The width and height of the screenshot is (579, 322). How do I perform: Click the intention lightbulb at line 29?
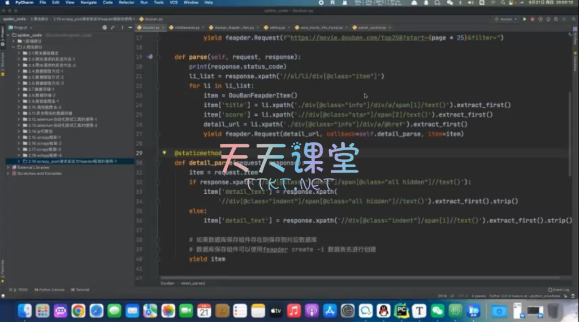tap(165, 153)
